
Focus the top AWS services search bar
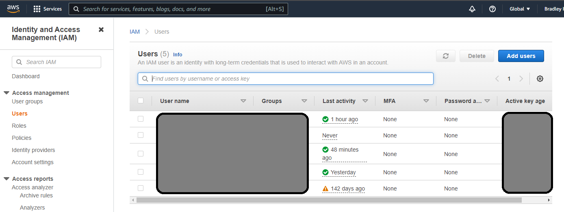tap(178, 9)
